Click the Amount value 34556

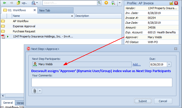[152, 28]
